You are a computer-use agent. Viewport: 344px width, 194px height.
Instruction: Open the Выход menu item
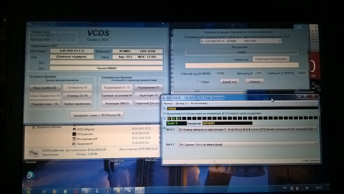point(168,103)
